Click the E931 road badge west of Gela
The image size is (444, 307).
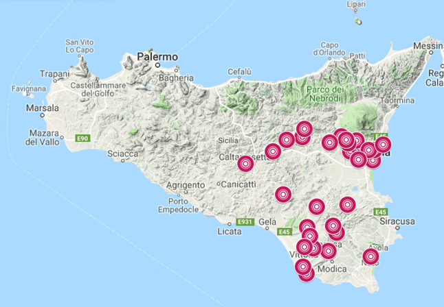pos(245,222)
